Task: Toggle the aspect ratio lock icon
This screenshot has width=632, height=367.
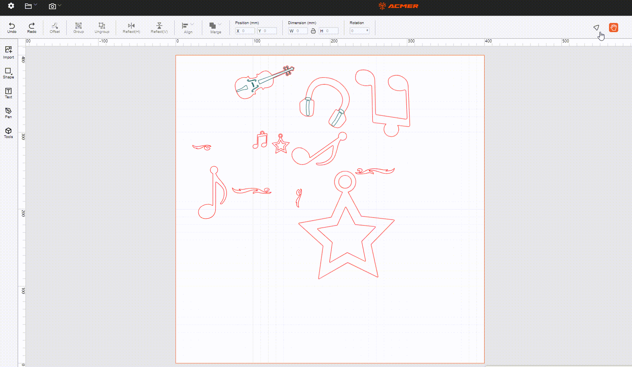Action: pyautogui.click(x=313, y=31)
